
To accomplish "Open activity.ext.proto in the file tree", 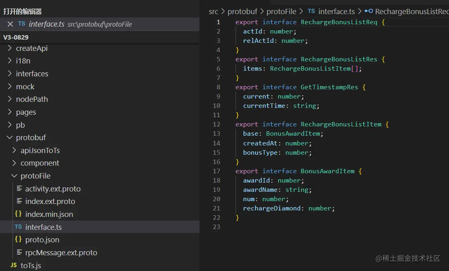I will [53, 189].
